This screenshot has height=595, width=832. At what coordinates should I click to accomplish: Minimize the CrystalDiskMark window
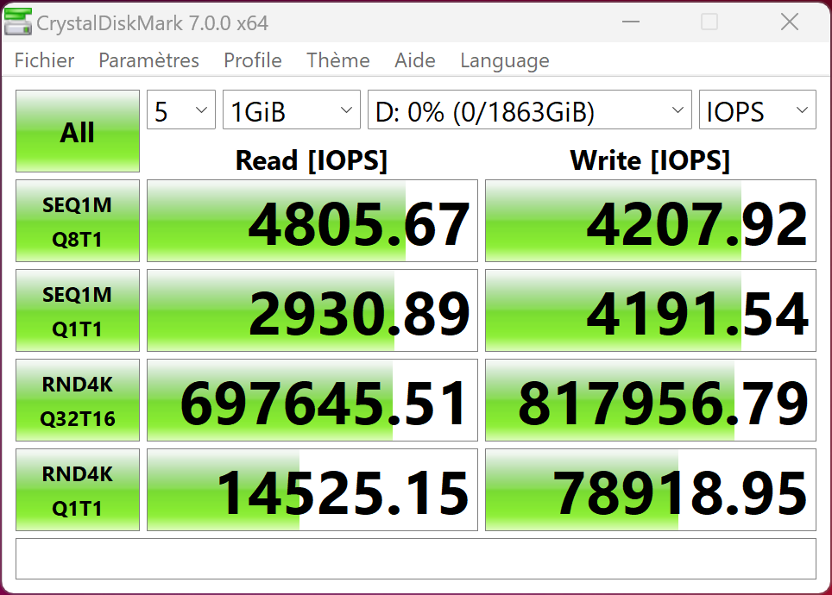point(630,22)
